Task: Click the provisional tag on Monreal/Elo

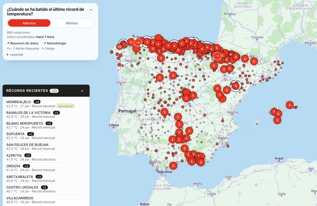Action: pyautogui.click(x=66, y=106)
